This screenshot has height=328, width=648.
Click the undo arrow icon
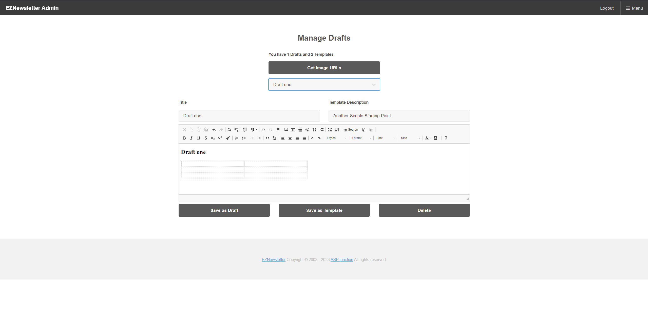tap(214, 130)
